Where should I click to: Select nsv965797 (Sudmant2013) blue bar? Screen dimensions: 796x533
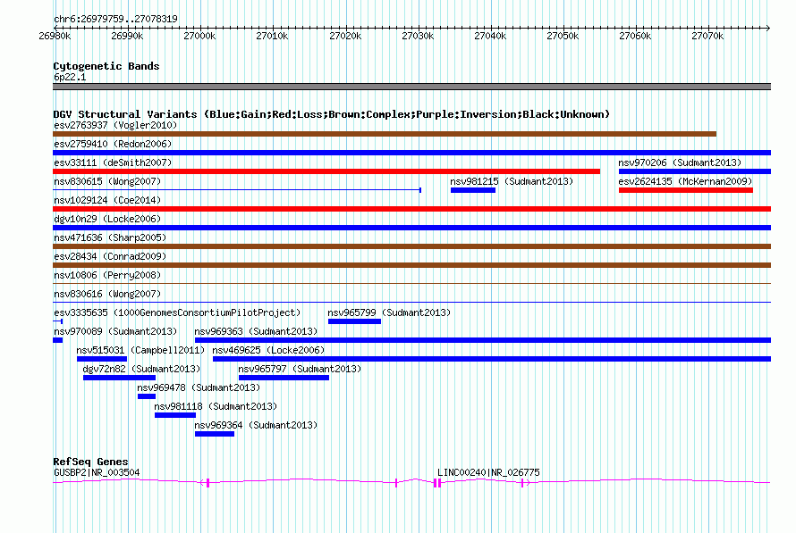pyautogui.click(x=284, y=378)
